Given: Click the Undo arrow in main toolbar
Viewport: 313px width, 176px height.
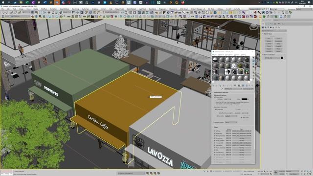Looking at the screenshot, I should [x=3, y=12].
